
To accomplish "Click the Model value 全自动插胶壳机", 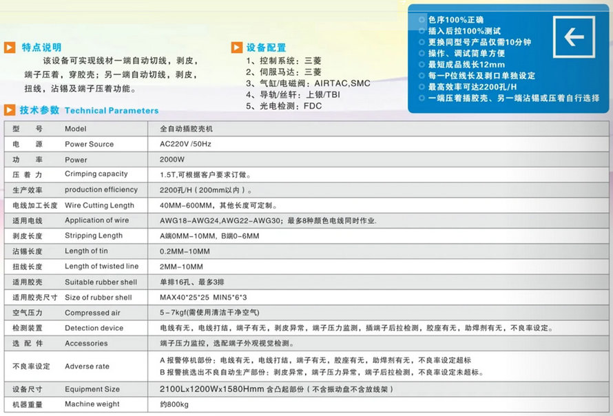I will (187, 129).
